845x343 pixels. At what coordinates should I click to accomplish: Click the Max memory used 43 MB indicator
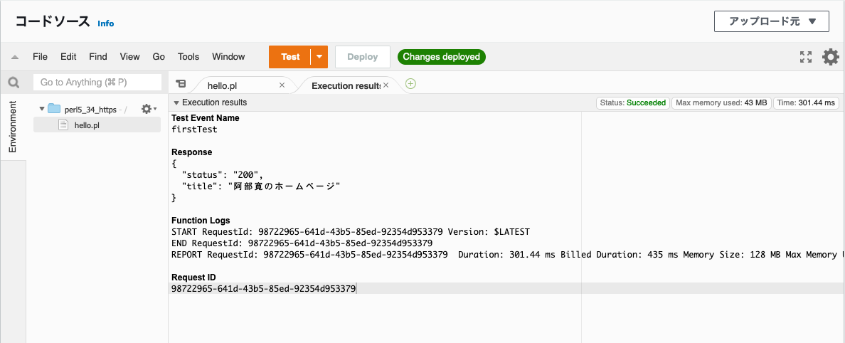[721, 103]
